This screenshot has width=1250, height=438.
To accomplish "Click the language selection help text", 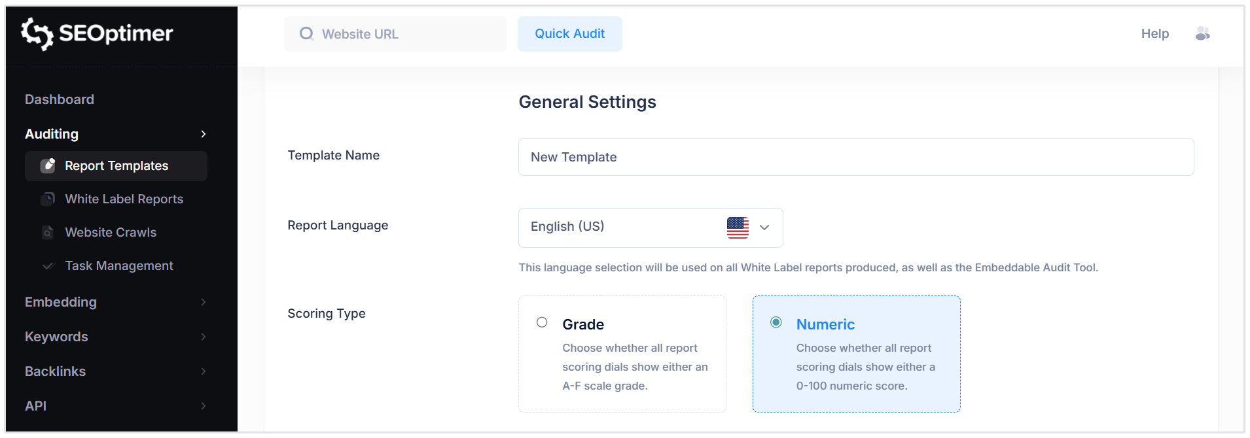I will [808, 267].
